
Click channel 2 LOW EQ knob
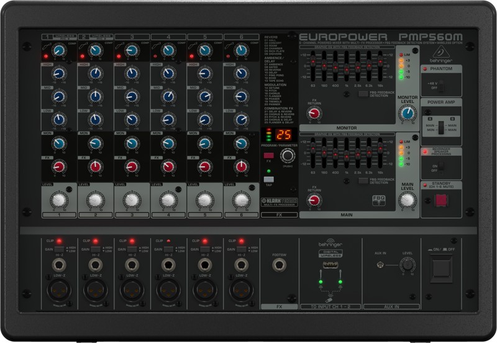click(x=95, y=120)
